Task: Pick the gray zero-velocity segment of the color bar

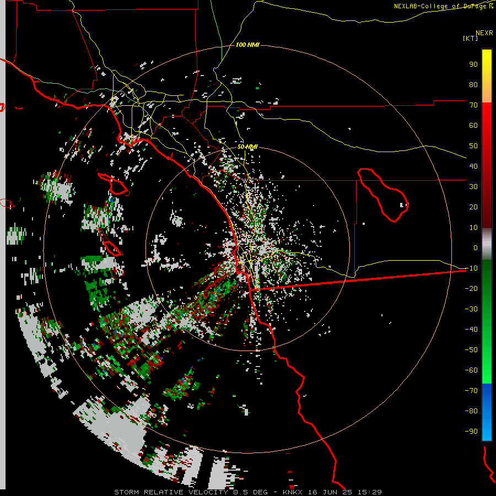Action: pos(487,244)
